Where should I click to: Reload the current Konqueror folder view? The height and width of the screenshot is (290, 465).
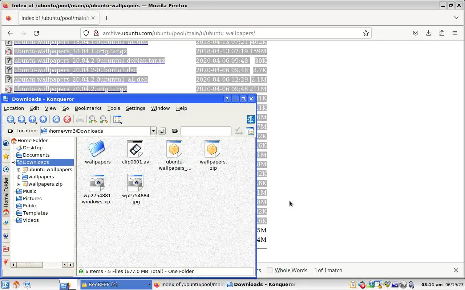point(56,119)
